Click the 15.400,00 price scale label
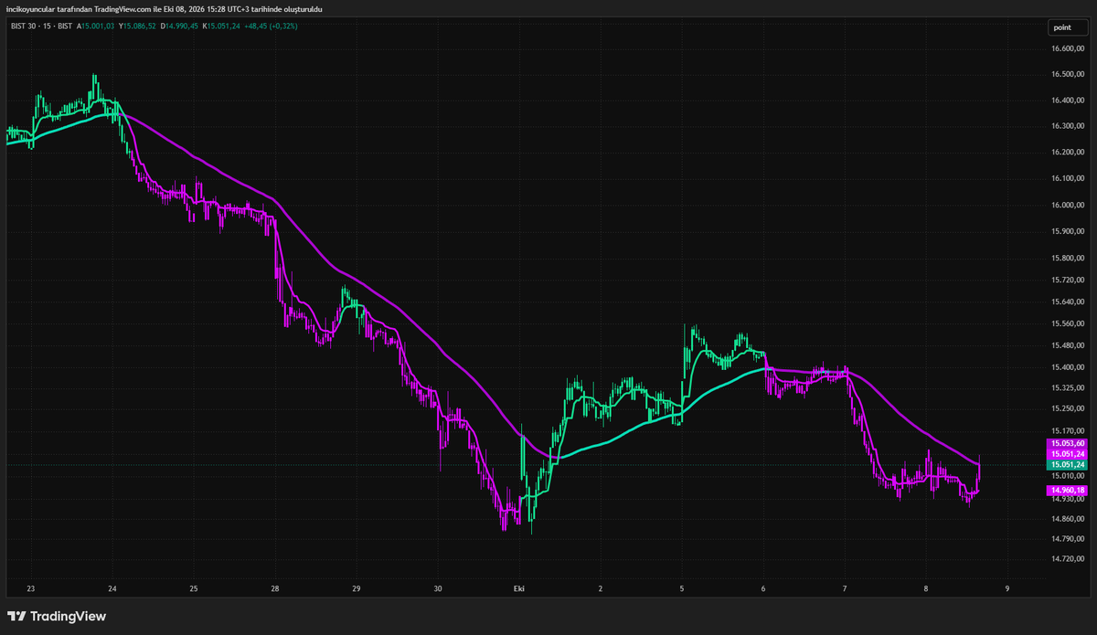 point(1067,367)
